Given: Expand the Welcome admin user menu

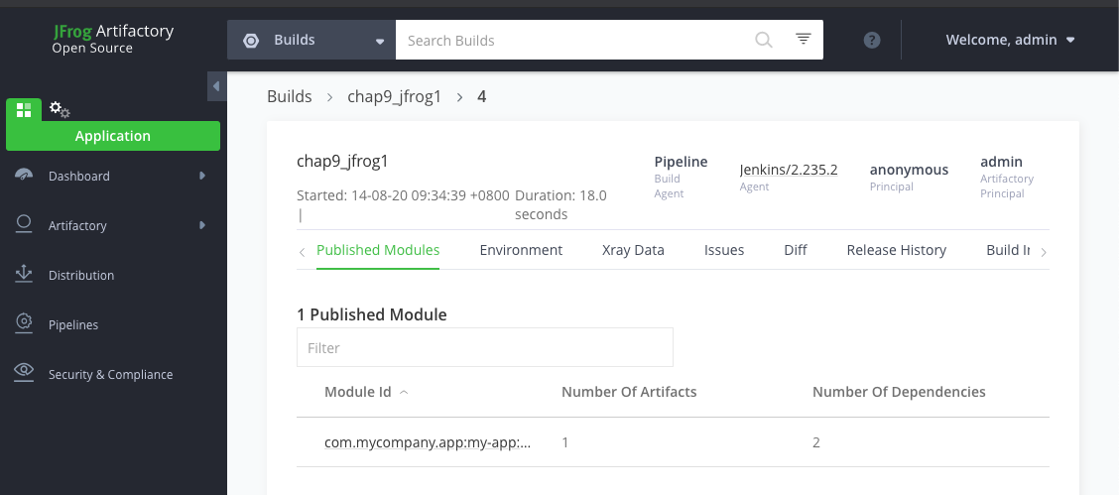Looking at the screenshot, I should click(x=1010, y=41).
